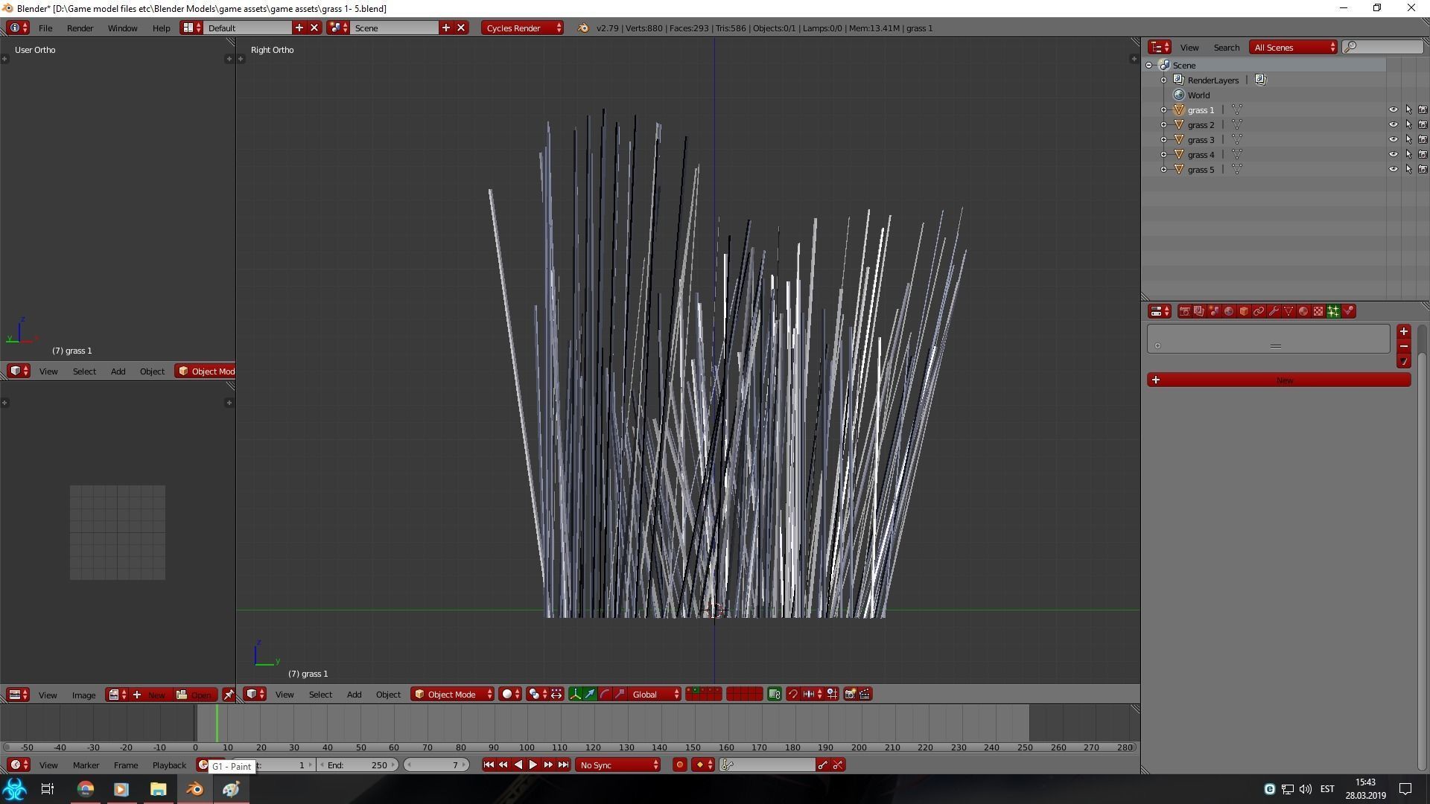
Task: Click the OpenGL render image camera icon
Action: coord(850,694)
